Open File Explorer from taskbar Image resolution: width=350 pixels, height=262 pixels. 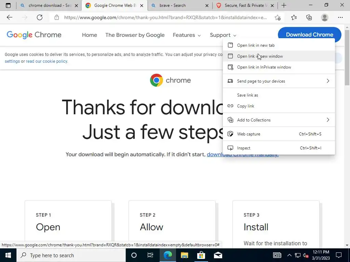click(x=184, y=255)
